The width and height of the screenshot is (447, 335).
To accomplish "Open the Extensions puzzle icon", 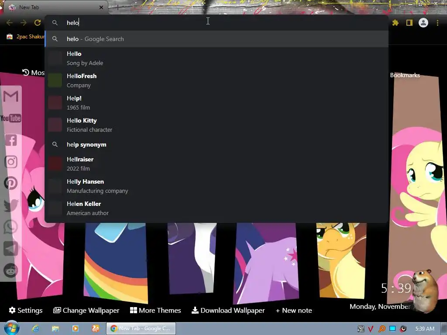I will 395,23.
